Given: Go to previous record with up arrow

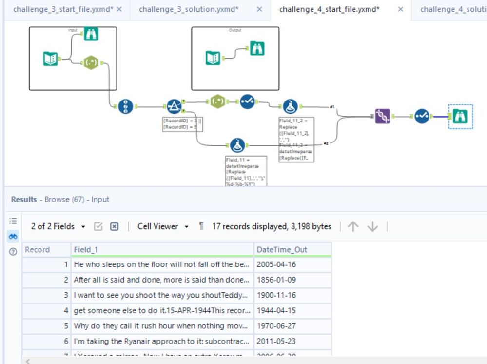Looking at the screenshot, I should pyautogui.click(x=353, y=226).
